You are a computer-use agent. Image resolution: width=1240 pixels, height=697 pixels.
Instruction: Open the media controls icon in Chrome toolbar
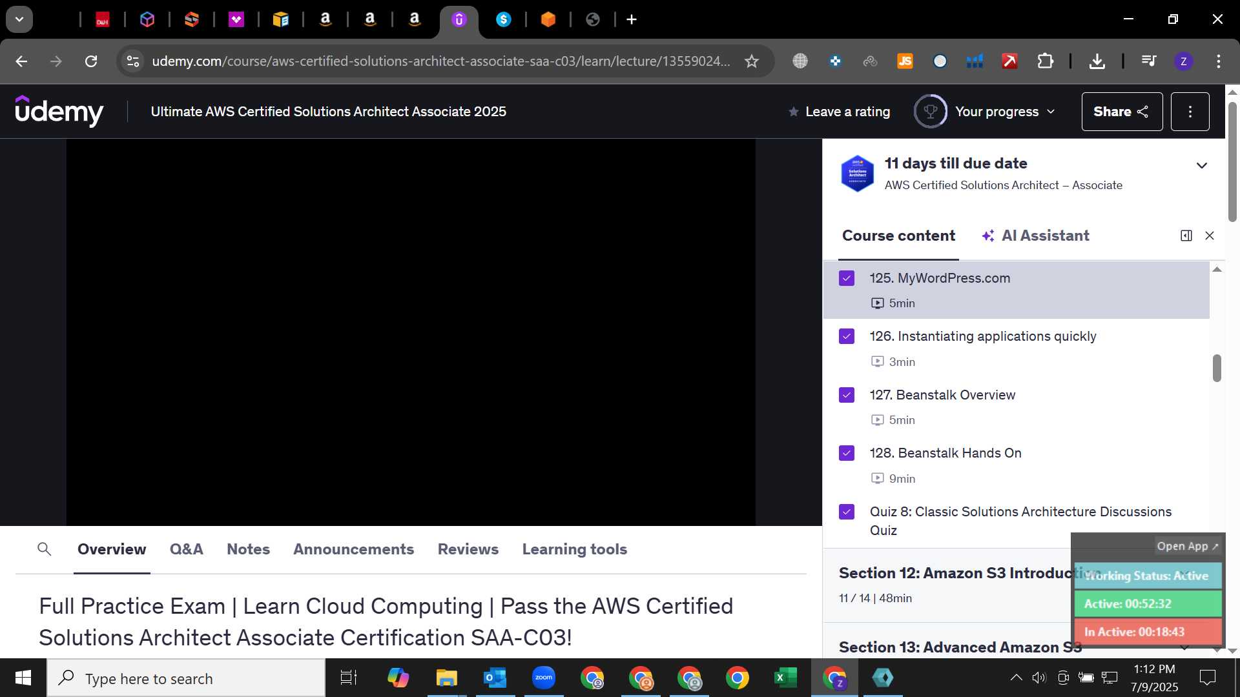(1148, 61)
